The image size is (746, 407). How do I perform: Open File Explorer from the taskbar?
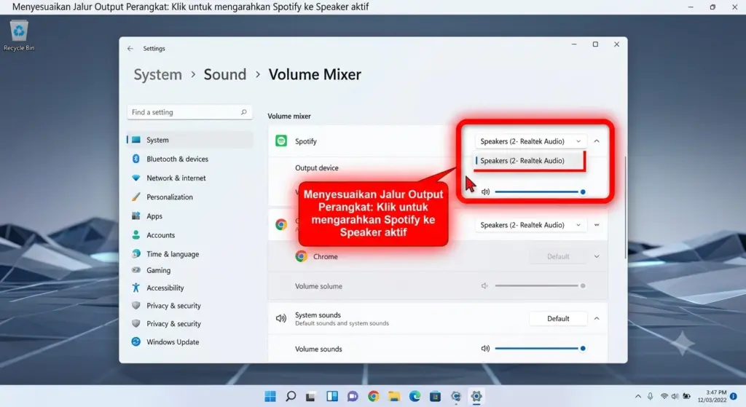point(394,396)
